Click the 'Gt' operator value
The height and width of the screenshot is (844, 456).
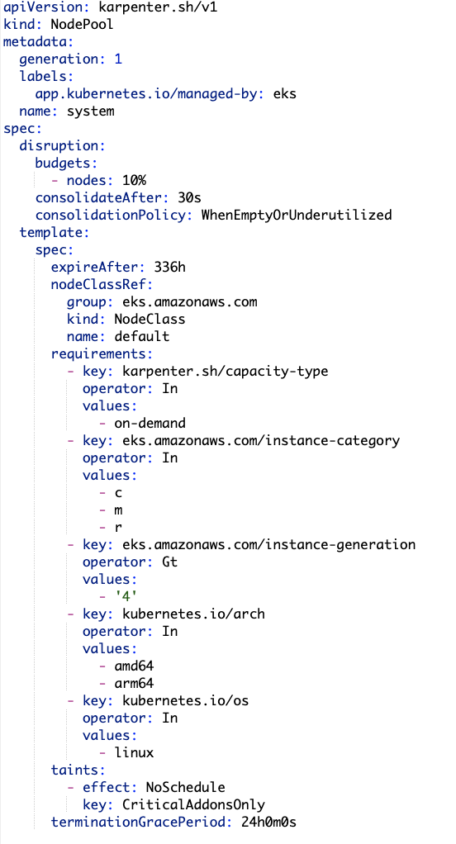tap(169, 562)
